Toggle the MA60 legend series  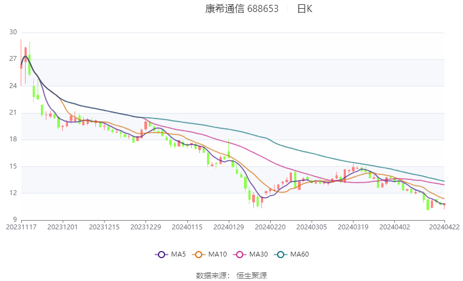coord(292,254)
